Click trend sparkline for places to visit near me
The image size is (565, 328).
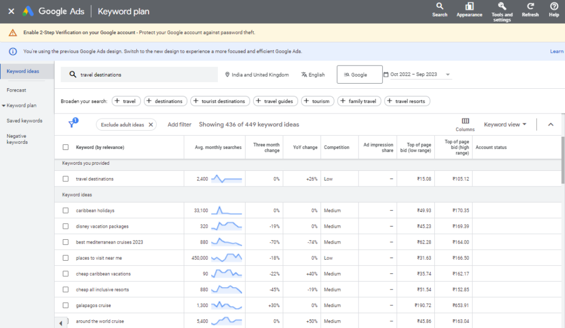pos(226,258)
